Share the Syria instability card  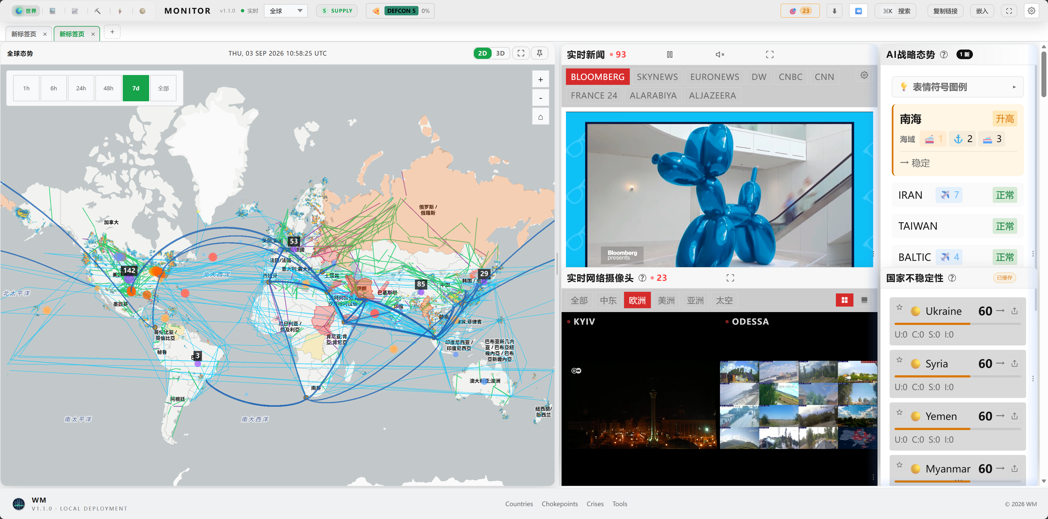(1015, 363)
